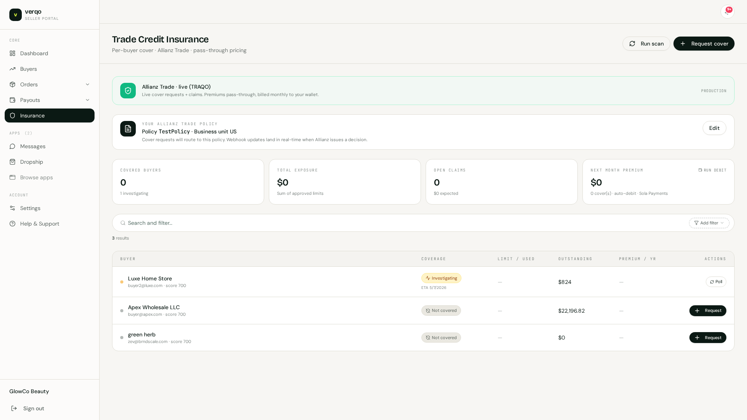Click the green herb buyer name
The height and width of the screenshot is (420, 747).
click(x=142, y=334)
